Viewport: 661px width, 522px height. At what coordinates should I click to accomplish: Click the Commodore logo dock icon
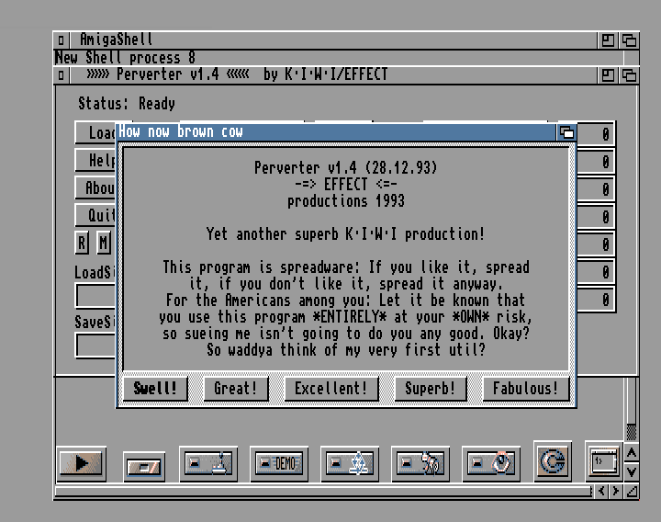coord(552,462)
